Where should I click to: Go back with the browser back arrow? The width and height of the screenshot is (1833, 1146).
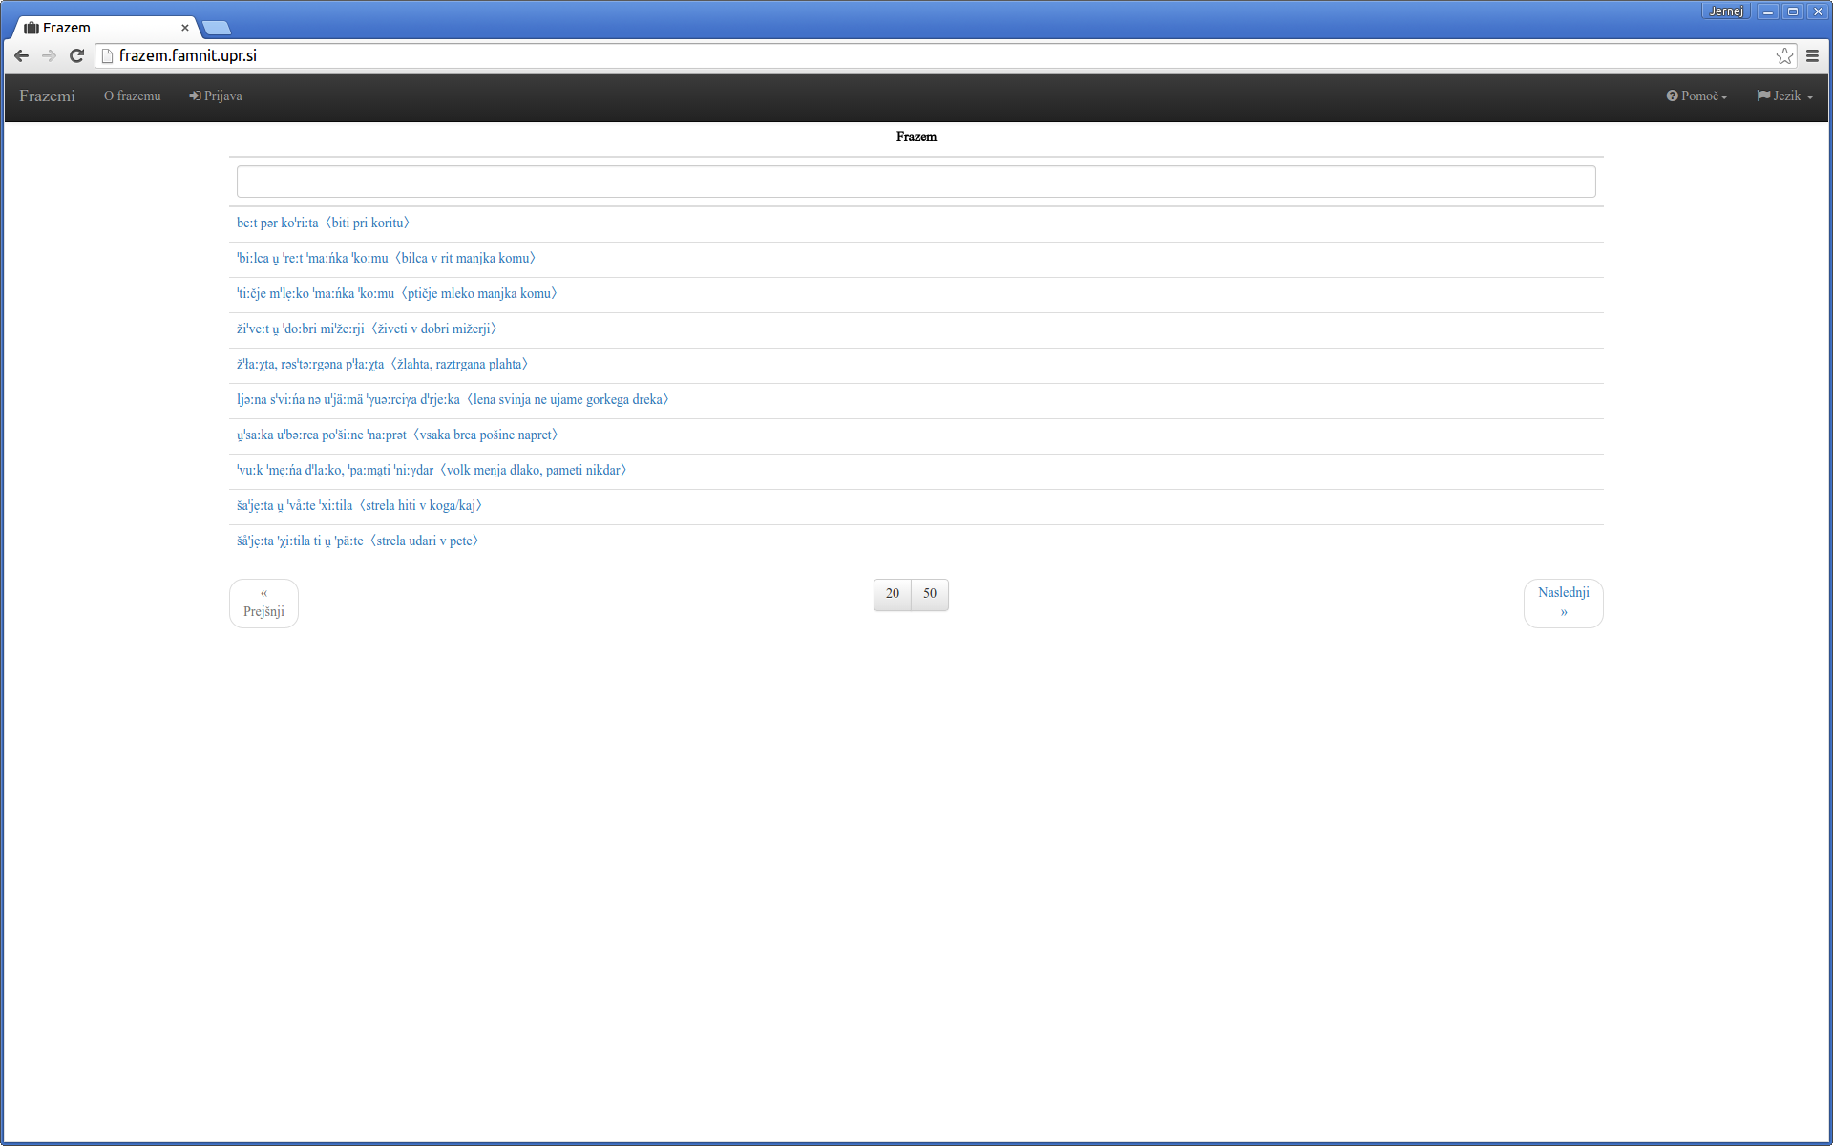[x=21, y=55]
